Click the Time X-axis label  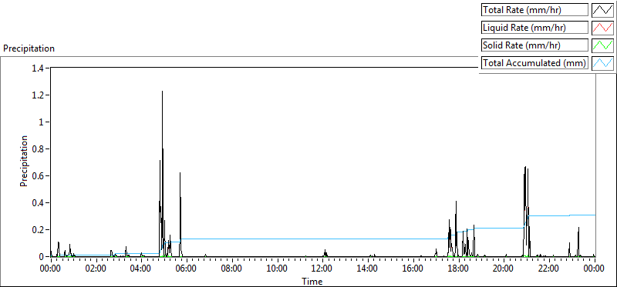pyautogui.click(x=312, y=281)
